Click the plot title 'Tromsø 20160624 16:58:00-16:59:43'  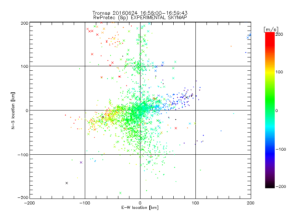(140, 13)
